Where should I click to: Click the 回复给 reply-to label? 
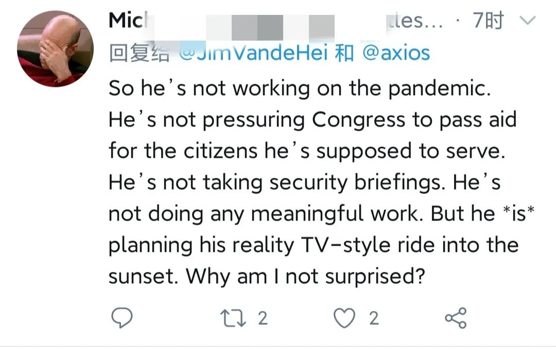pyautogui.click(x=139, y=53)
